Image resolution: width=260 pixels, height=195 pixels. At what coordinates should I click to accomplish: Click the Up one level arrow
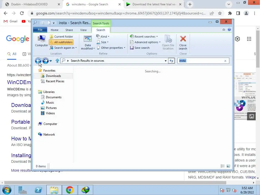57,61
